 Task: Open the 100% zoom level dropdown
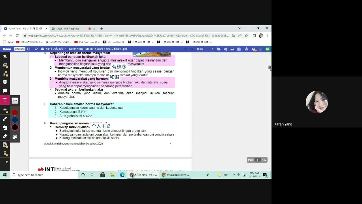coord(205,49)
